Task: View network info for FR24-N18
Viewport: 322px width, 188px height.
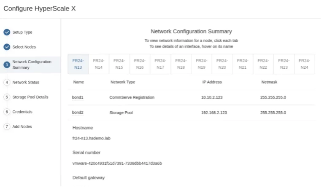Action: (x=181, y=64)
